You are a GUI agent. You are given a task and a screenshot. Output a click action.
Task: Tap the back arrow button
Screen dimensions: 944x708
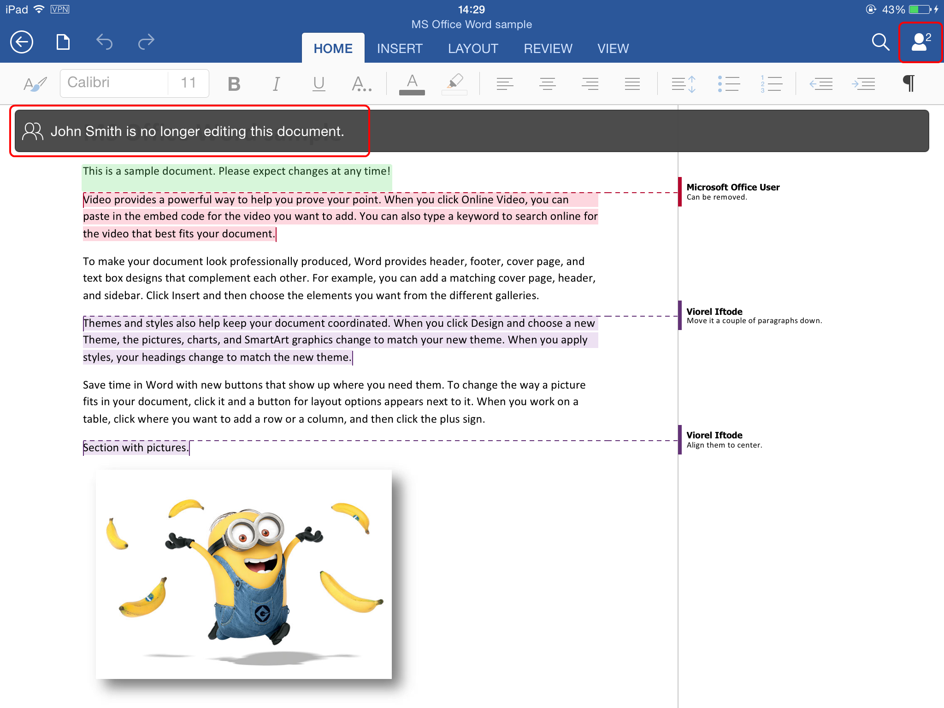pyautogui.click(x=22, y=42)
